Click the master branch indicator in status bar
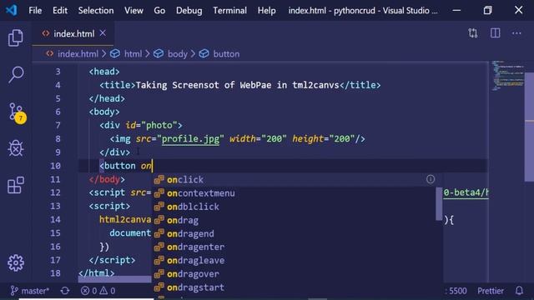The height and width of the screenshot is (300, 534). 30,291
